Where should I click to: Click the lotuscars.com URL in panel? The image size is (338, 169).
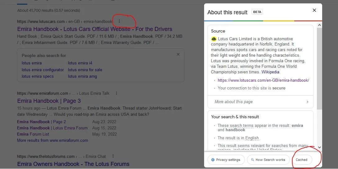[263, 80]
